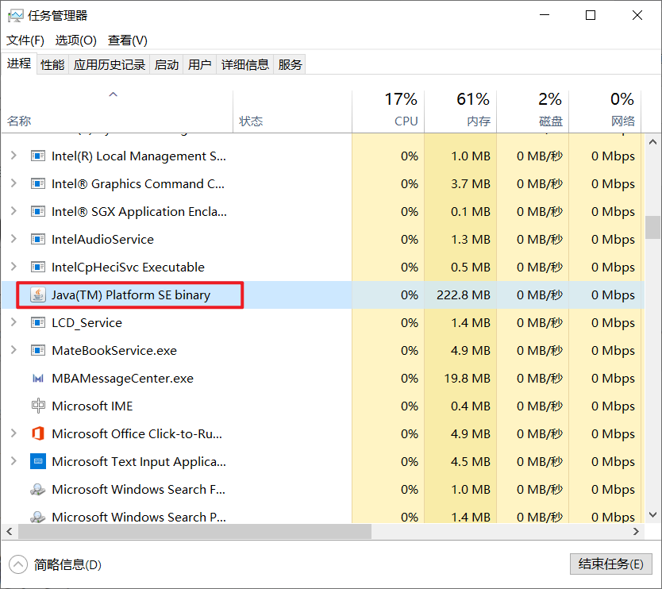Click the IntelCpHeciSvc Executable icon
This screenshot has width=662, height=589.
(38, 268)
